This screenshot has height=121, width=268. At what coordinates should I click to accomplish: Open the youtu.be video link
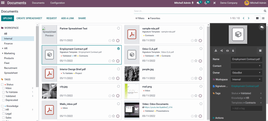159,107
